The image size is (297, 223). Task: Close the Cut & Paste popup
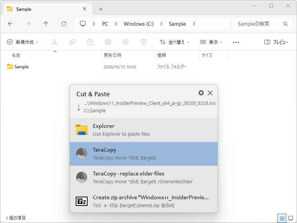pyautogui.click(x=210, y=93)
